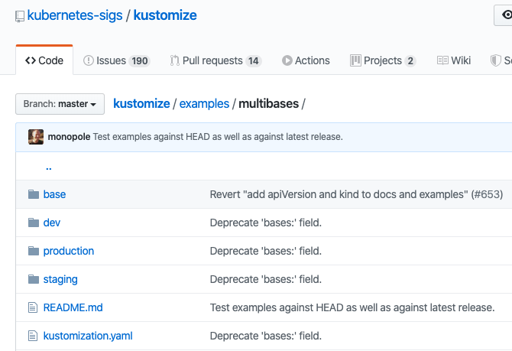Click the folder icon for staging
Screen dimensions: 512x351
(34, 279)
